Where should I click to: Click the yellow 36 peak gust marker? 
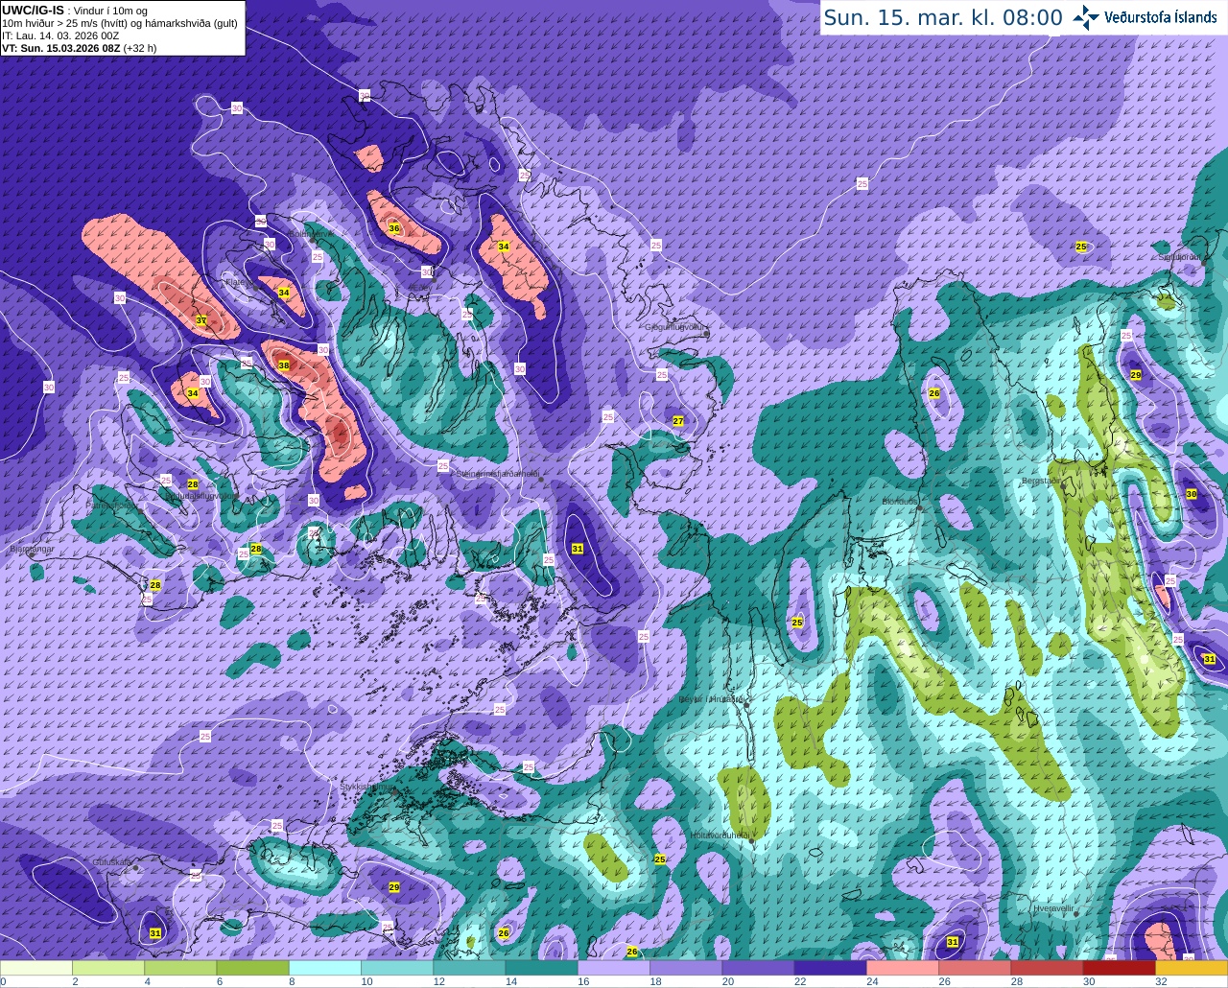394,228
